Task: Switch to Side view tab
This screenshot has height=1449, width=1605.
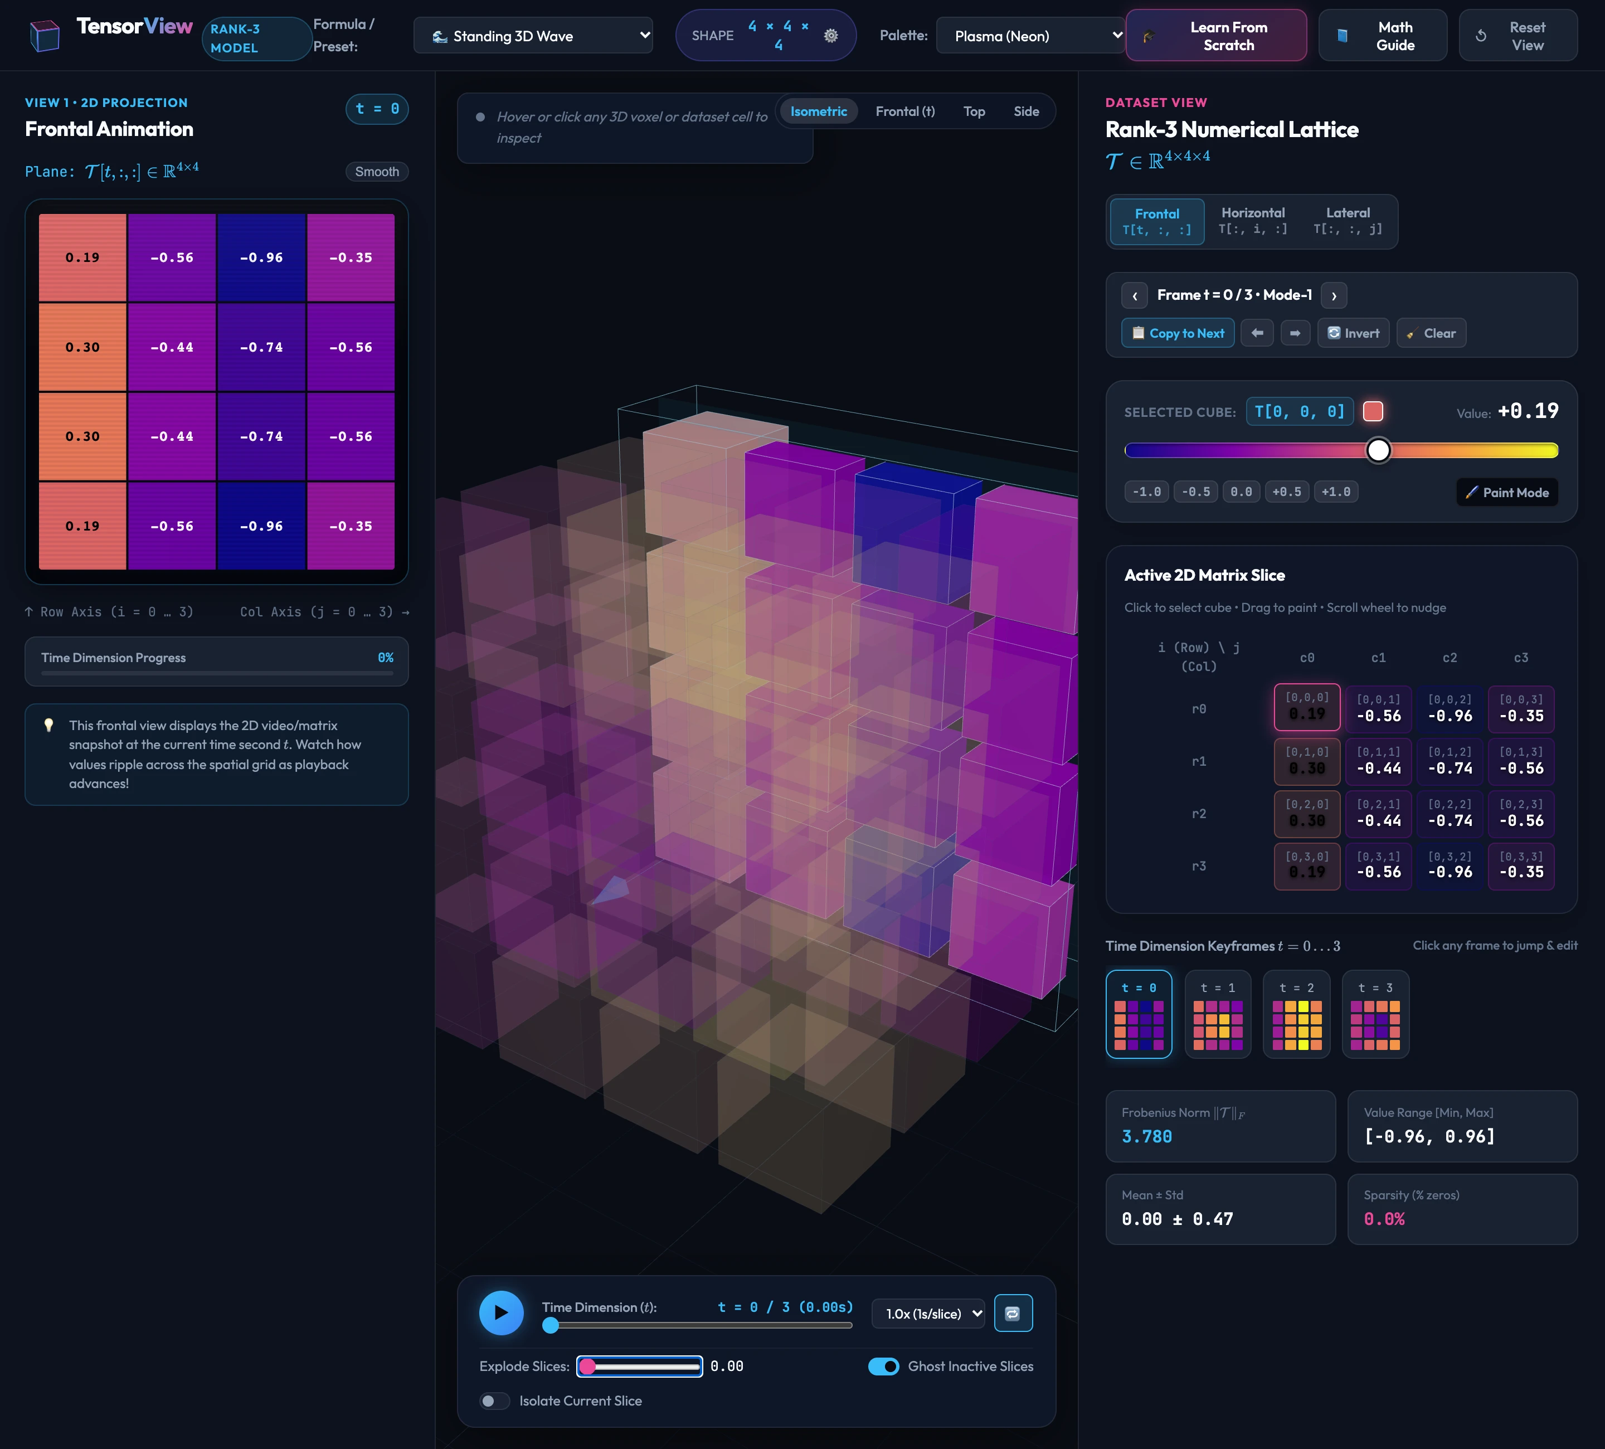Action: 1026,111
